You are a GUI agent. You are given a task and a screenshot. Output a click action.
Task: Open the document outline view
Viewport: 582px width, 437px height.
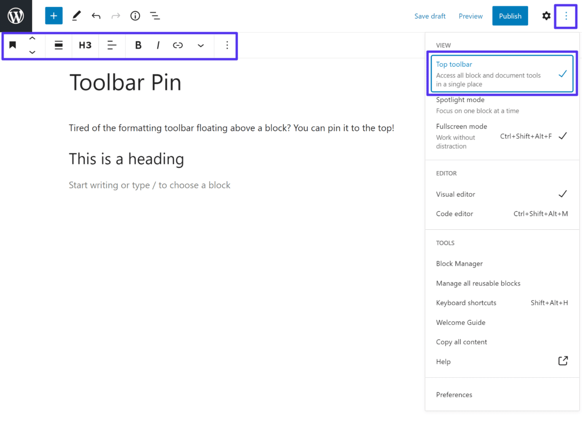click(155, 16)
